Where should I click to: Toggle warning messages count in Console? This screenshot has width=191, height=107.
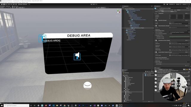(187, 70)
